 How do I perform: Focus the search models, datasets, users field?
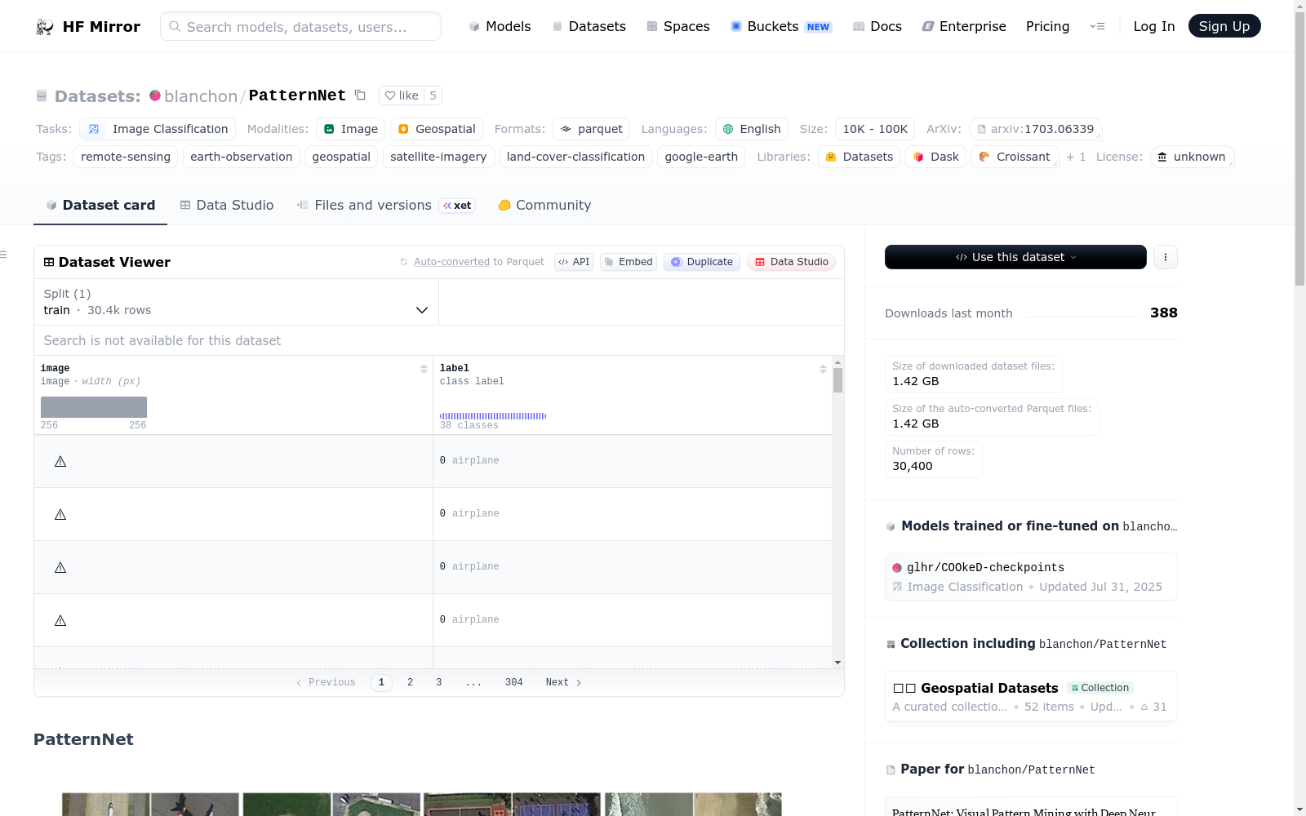coord(300,26)
